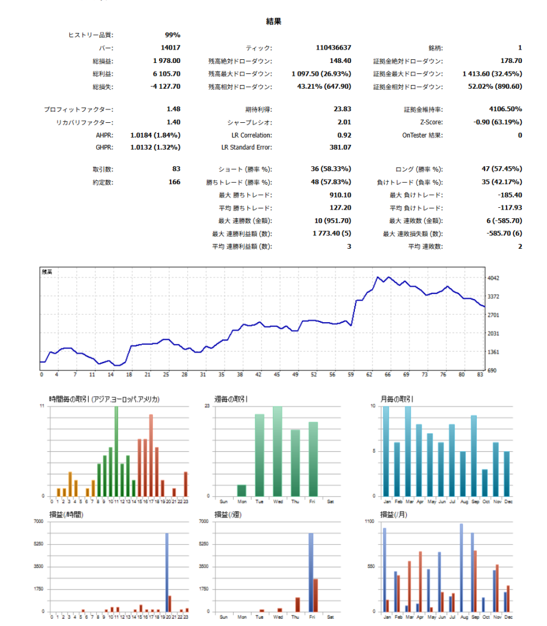Select the ヒストリー品質 value 99%
The width and height of the screenshot is (547, 626).
click(172, 35)
